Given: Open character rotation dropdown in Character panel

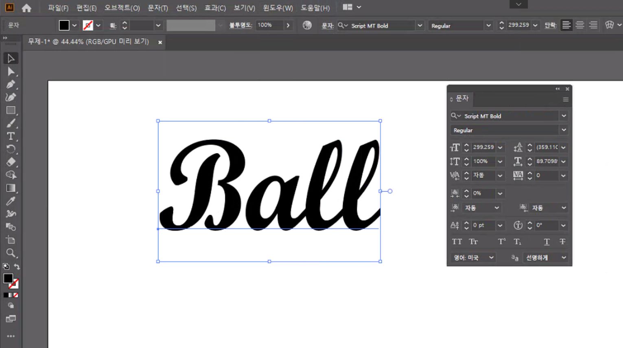Looking at the screenshot, I should point(564,225).
